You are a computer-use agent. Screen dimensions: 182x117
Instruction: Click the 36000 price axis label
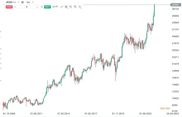(x=175, y=16)
